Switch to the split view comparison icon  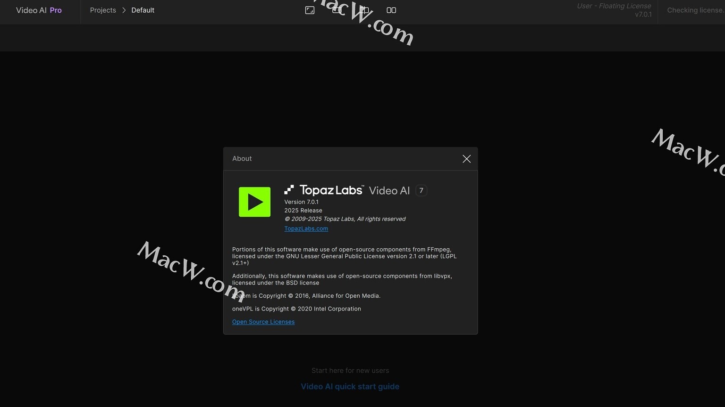(364, 10)
